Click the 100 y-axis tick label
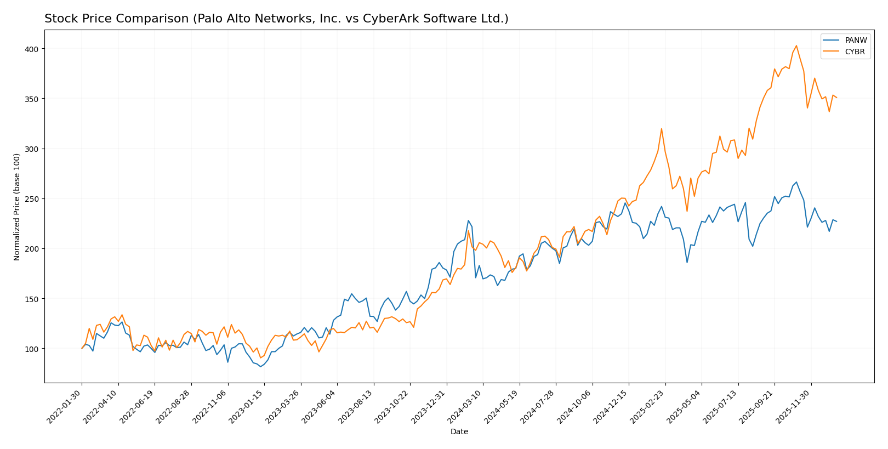This screenshot has height=449, width=888. (32, 349)
